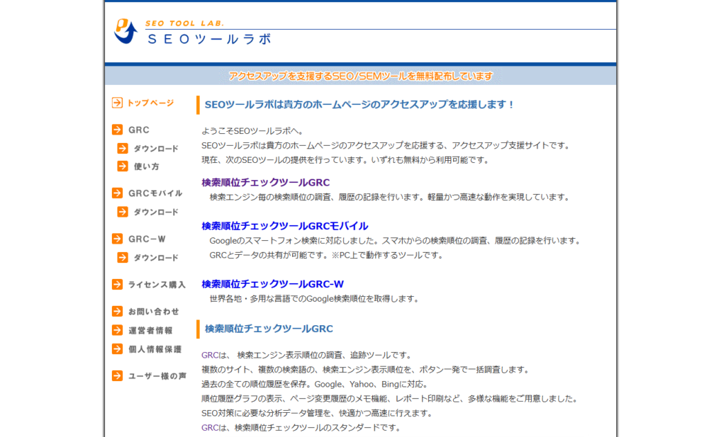Viewport: 726px width, 437px height.
Task: Click the orange banner text アクセスアップを支援する
Action: point(360,76)
